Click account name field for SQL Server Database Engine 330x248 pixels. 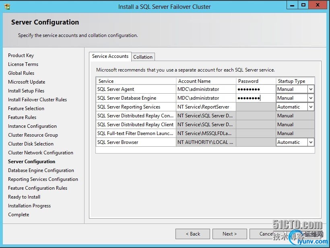(x=206, y=98)
